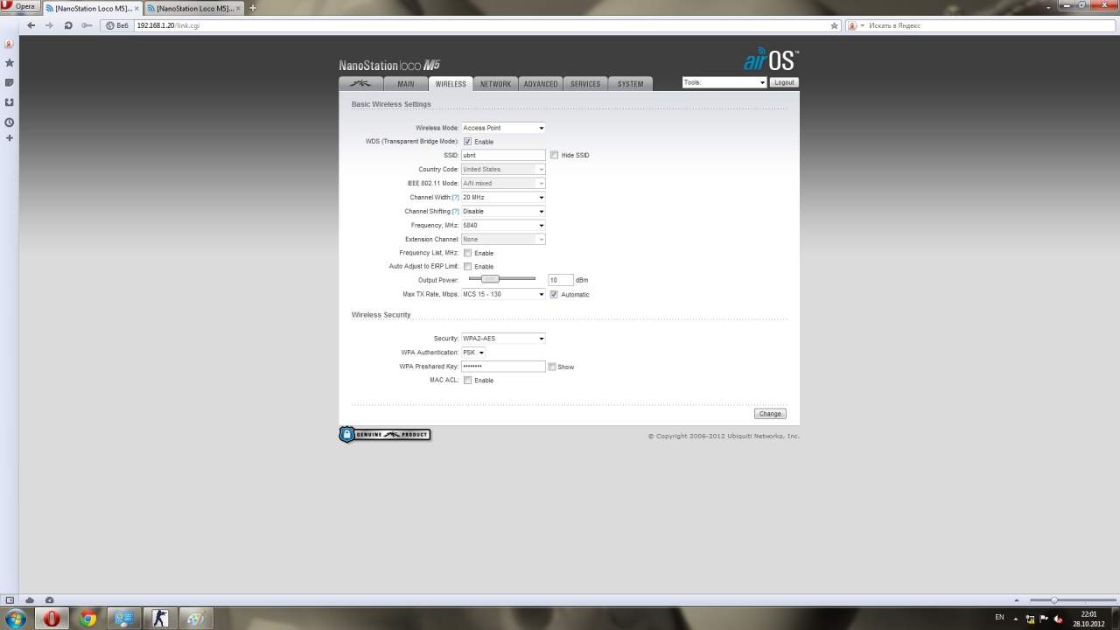Open the password key (wand) icon
This screenshot has height=630, width=1120.
tap(87, 25)
